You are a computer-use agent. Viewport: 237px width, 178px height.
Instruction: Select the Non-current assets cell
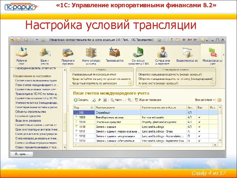[x=164, y=117]
